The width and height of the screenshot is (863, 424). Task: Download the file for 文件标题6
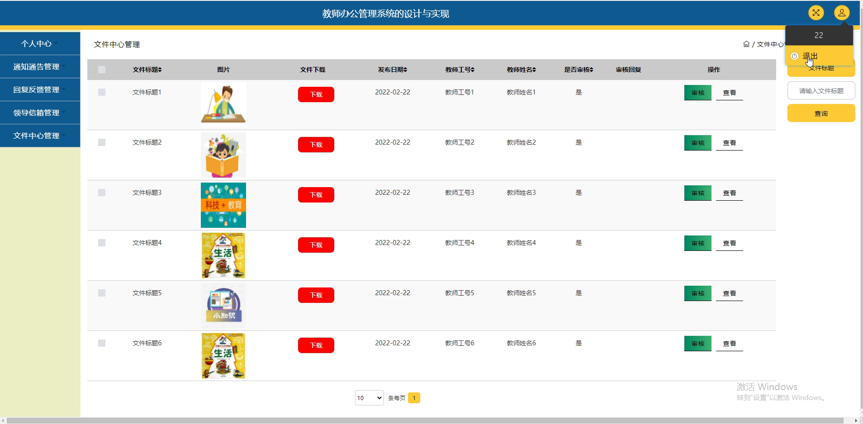click(316, 345)
